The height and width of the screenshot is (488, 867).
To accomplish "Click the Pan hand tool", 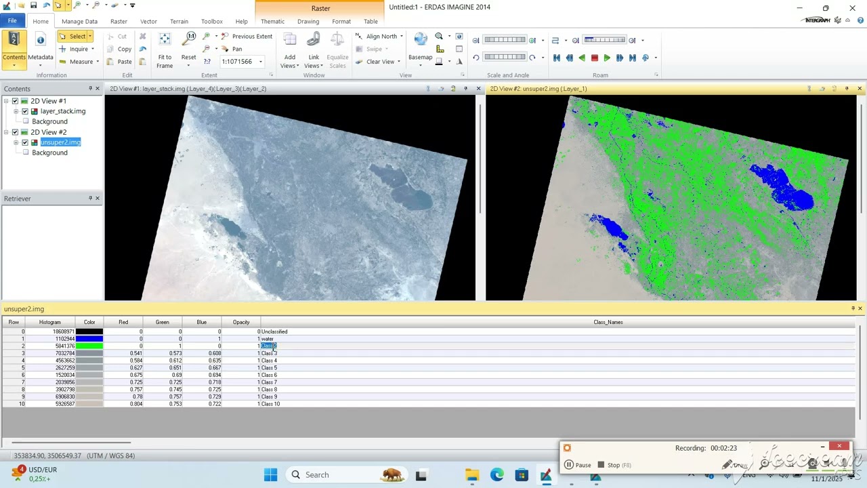I will click(x=232, y=49).
